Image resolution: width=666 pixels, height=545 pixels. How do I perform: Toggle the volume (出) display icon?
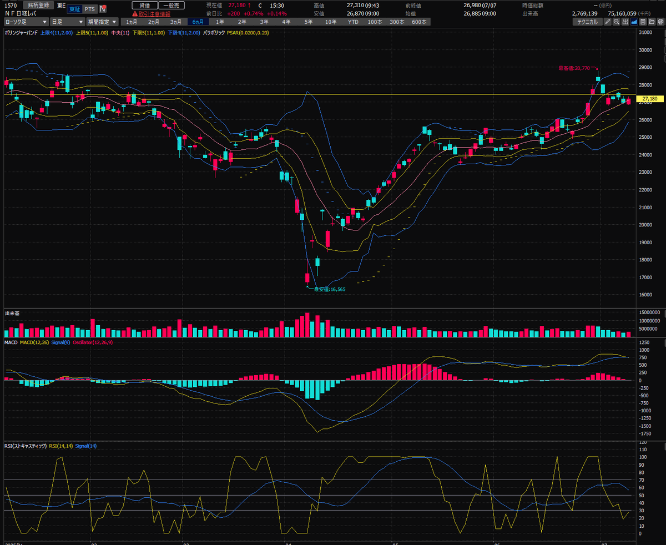[x=625, y=22]
